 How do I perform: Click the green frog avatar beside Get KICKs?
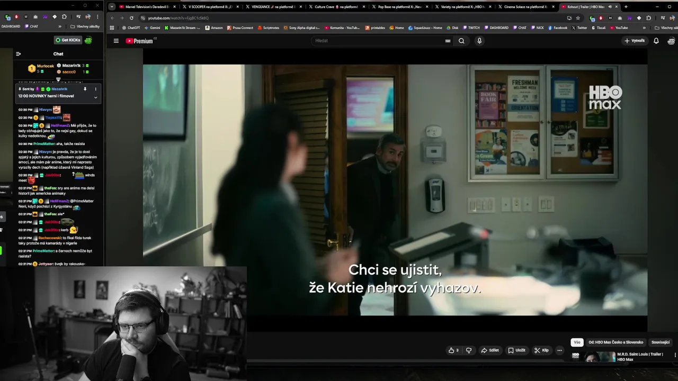point(88,40)
